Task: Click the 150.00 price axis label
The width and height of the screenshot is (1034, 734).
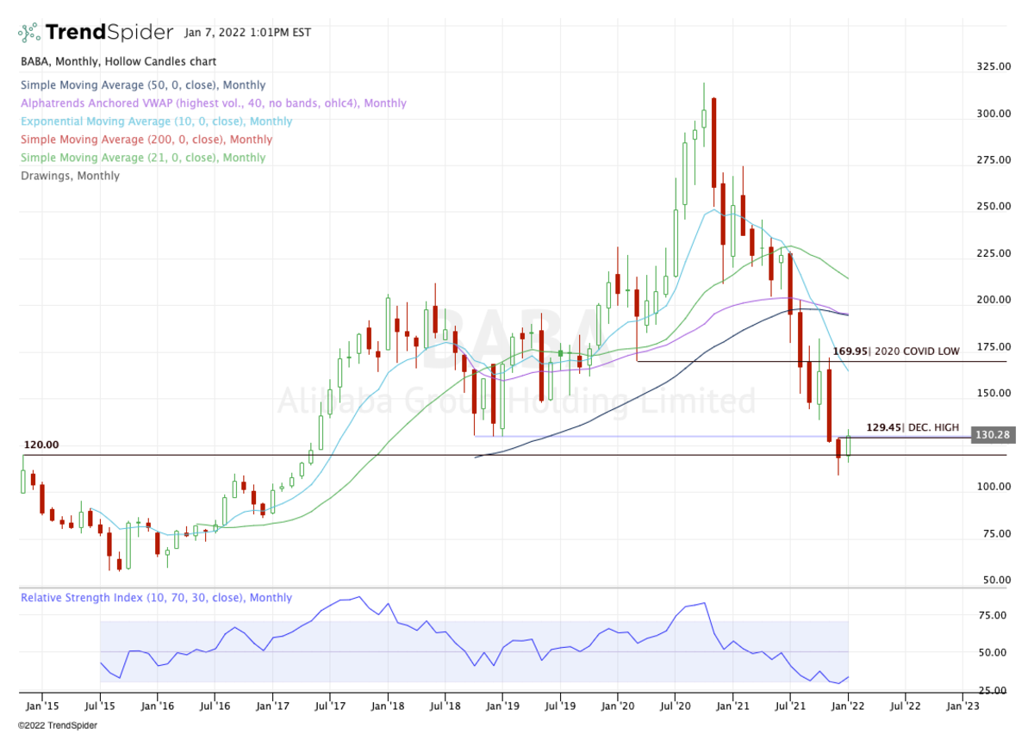Action: coord(992,393)
